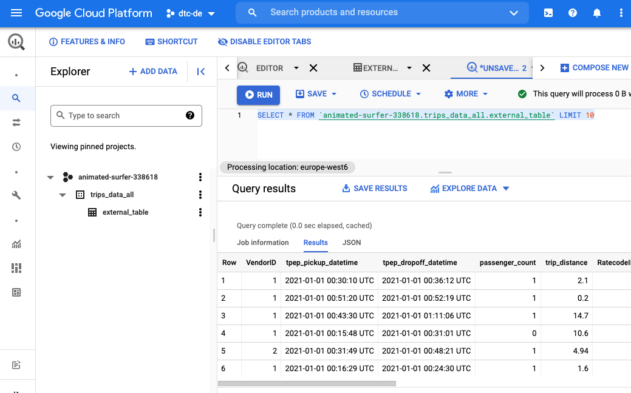This screenshot has height=393, width=631.
Task: Open the Shortcut keyboard list
Action: pos(171,42)
